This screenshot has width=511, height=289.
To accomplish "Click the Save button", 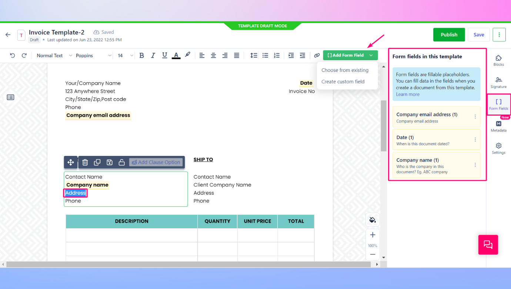I will 479,34.
